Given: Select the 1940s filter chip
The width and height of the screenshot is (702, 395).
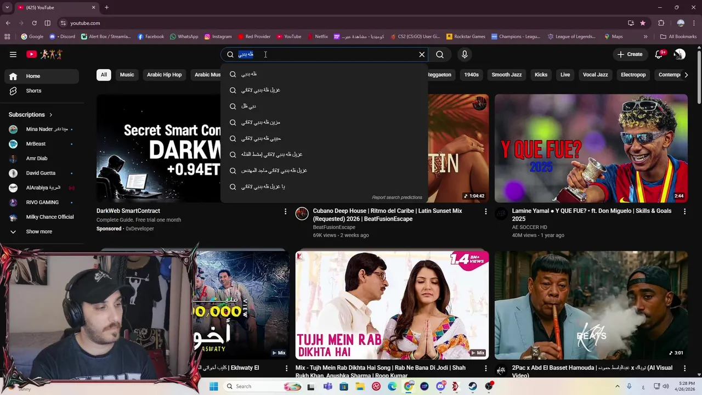Looking at the screenshot, I should click(x=472, y=75).
